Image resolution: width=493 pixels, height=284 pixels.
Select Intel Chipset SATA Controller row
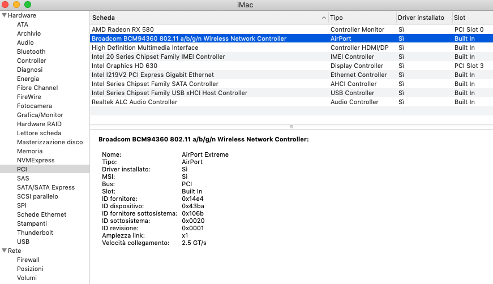(291, 84)
